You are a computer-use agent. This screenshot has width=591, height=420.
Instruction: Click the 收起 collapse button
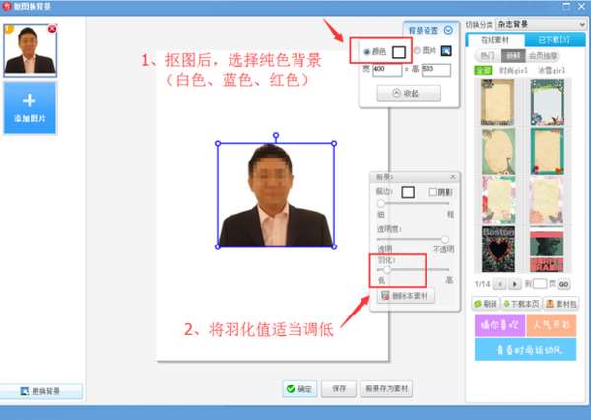click(409, 93)
